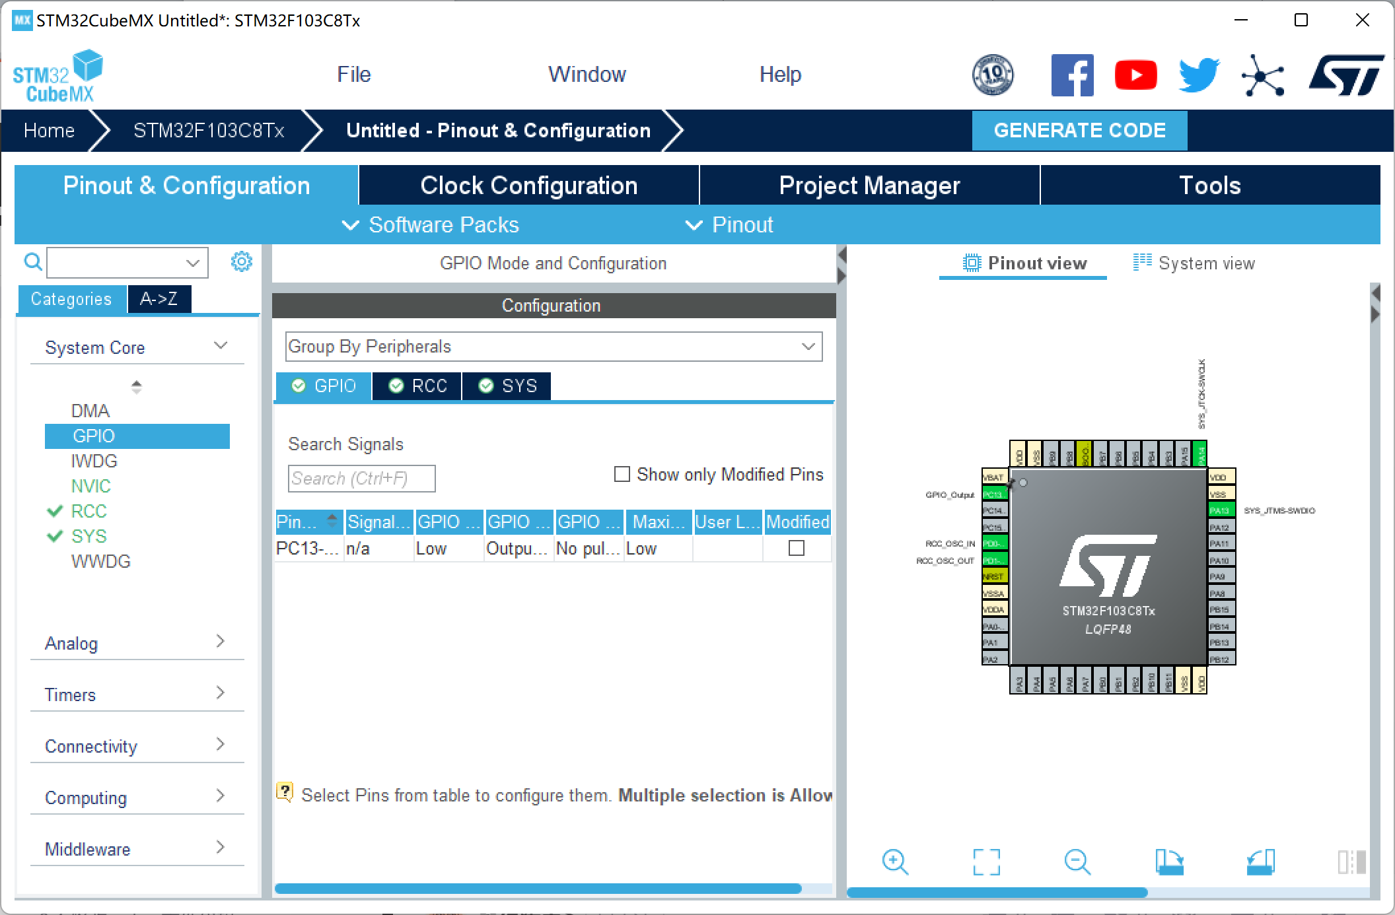1395x915 pixels.
Task: Open the Group By Peripherals dropdown
Action: (808, 346)
